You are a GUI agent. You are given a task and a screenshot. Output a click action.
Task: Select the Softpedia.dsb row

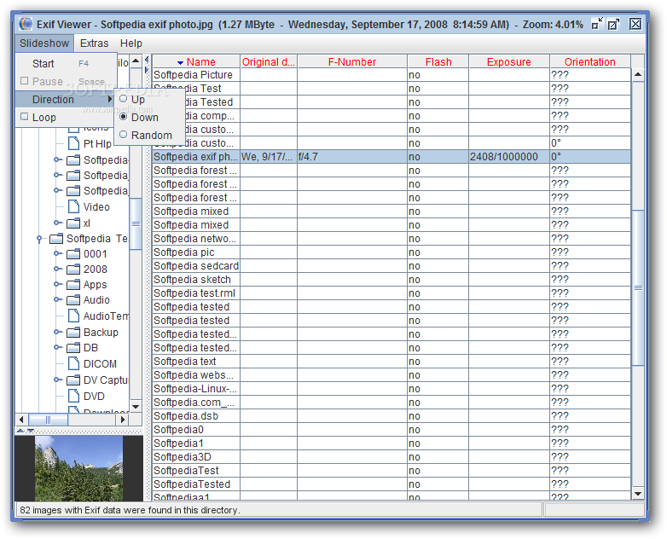coord(391,416)
